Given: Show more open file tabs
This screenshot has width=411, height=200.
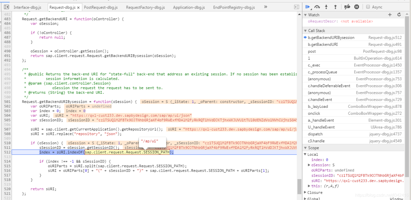Looking at the screenshot, I should pyautogui.click(x=265, y=7).
